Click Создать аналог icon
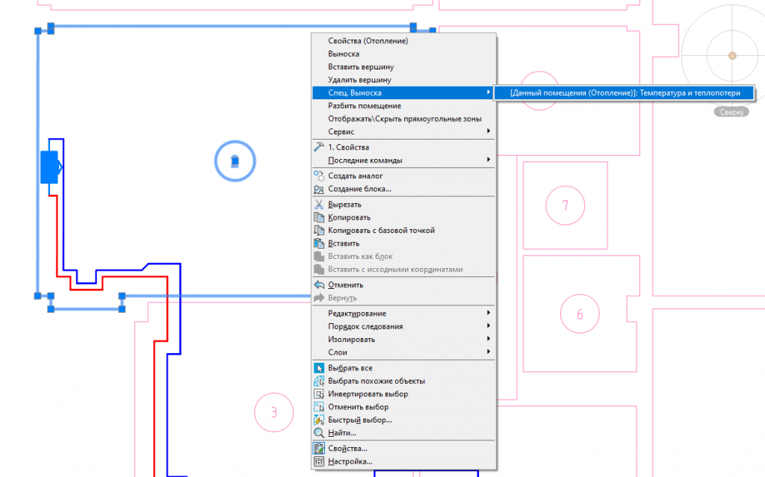Viewport: 765px width, 477px height. coord(318,175)
